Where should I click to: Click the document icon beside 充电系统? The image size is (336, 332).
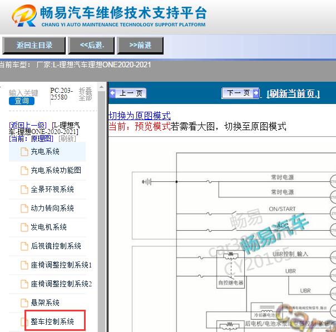tap(24, 152)
